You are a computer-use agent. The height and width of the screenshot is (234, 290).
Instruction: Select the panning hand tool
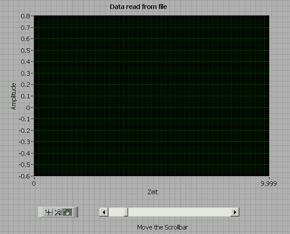[67, 212]
